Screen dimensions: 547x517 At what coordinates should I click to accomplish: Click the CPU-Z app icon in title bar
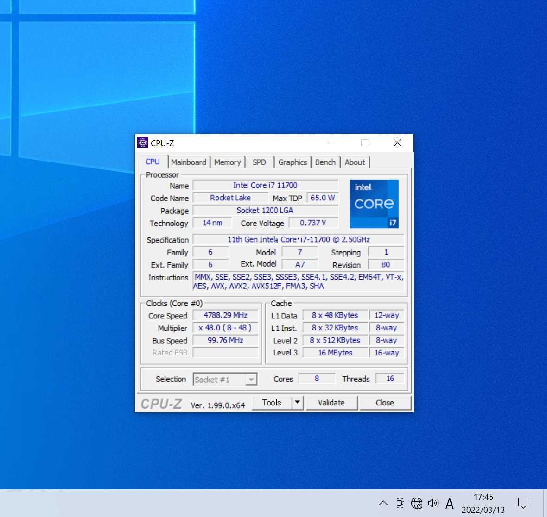tap(143, 143)
